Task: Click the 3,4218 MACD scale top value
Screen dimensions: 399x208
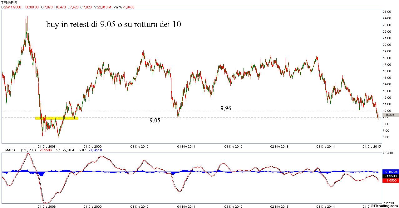Action: [387, 153]
